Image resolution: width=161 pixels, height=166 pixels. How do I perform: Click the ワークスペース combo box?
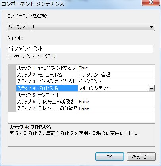pyautogui.click(x=81, y=27)
